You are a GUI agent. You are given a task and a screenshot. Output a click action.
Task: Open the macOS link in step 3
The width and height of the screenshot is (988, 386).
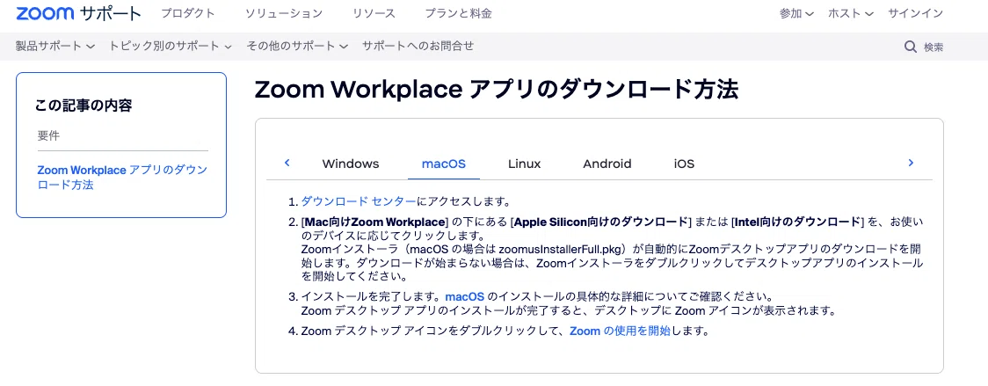[x=465, y=296]
